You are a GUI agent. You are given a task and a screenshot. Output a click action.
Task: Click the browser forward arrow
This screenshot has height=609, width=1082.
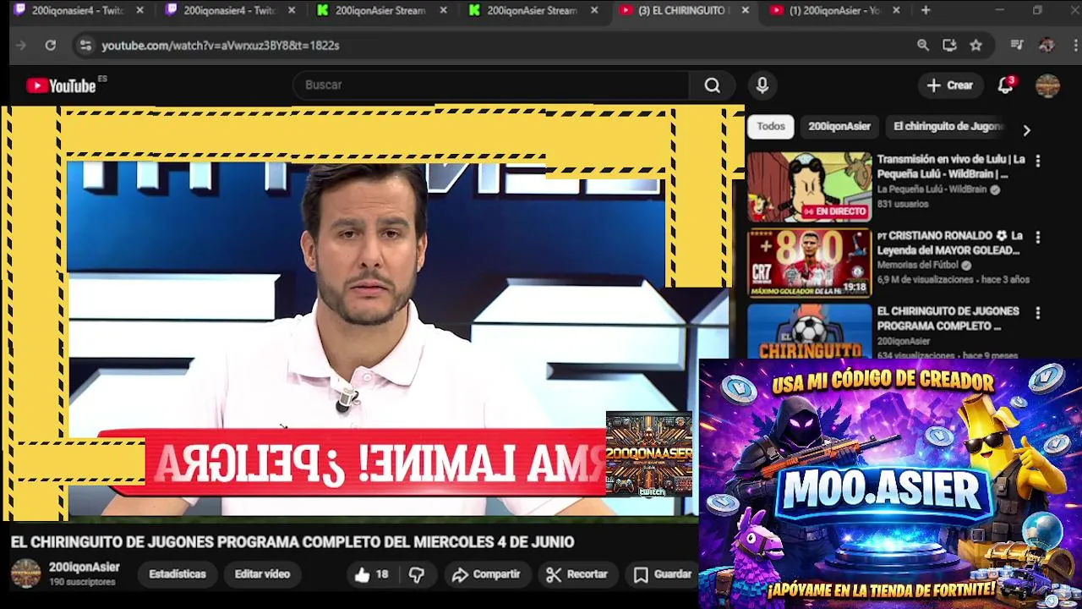point(21,46)
